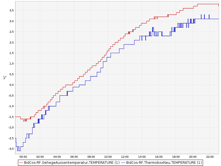Select the 02:00 time axis label
This screenshot has height=166, width=221.
click(x=40, y=157)
